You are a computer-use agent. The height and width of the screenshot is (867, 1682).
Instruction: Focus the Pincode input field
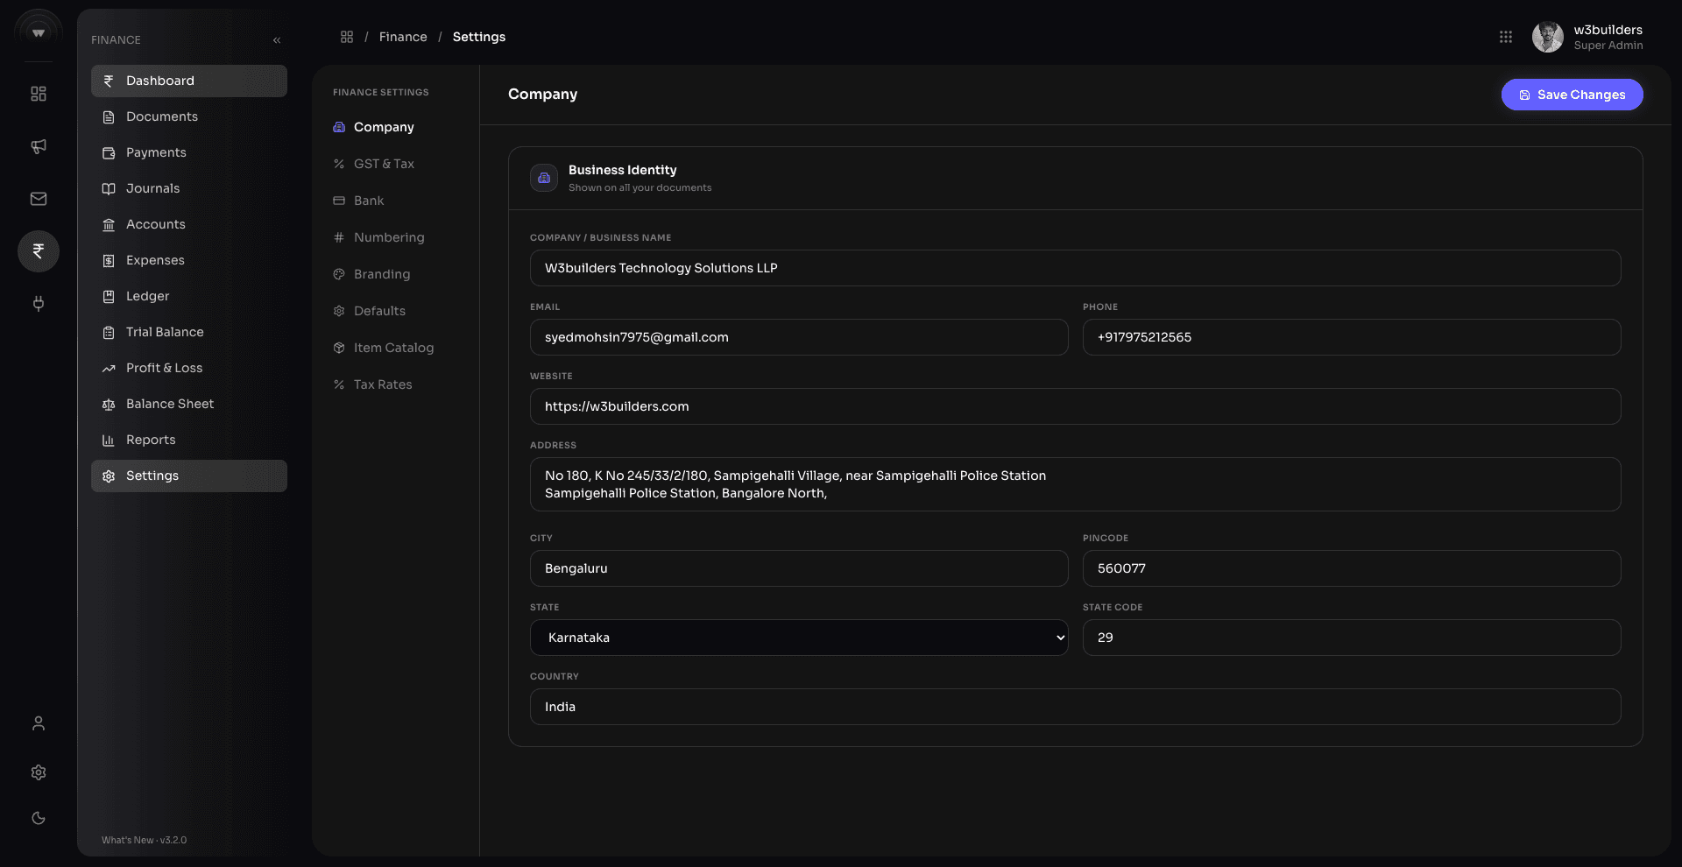pos(1352,568)
